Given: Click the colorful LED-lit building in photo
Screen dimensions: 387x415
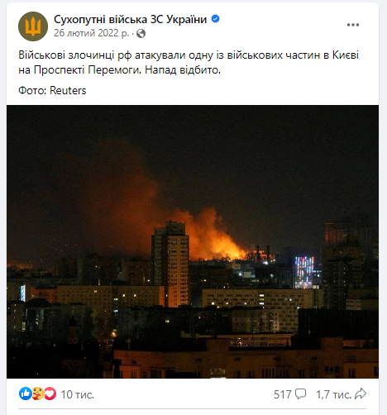Looking at the screenshot, I should coord(304,271).
